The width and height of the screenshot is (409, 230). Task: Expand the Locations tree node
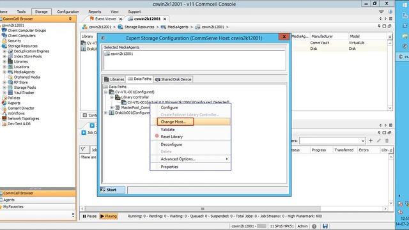tap(4, 66)
